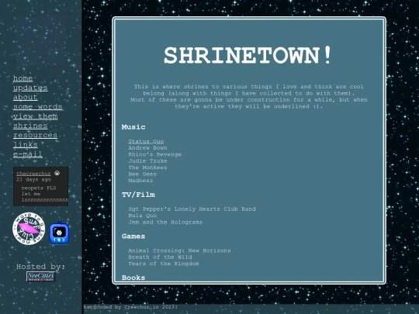Select Tears of the Kingdom entry
The width and height of the screenshot is (419, 314).
[x=164, y=264]
